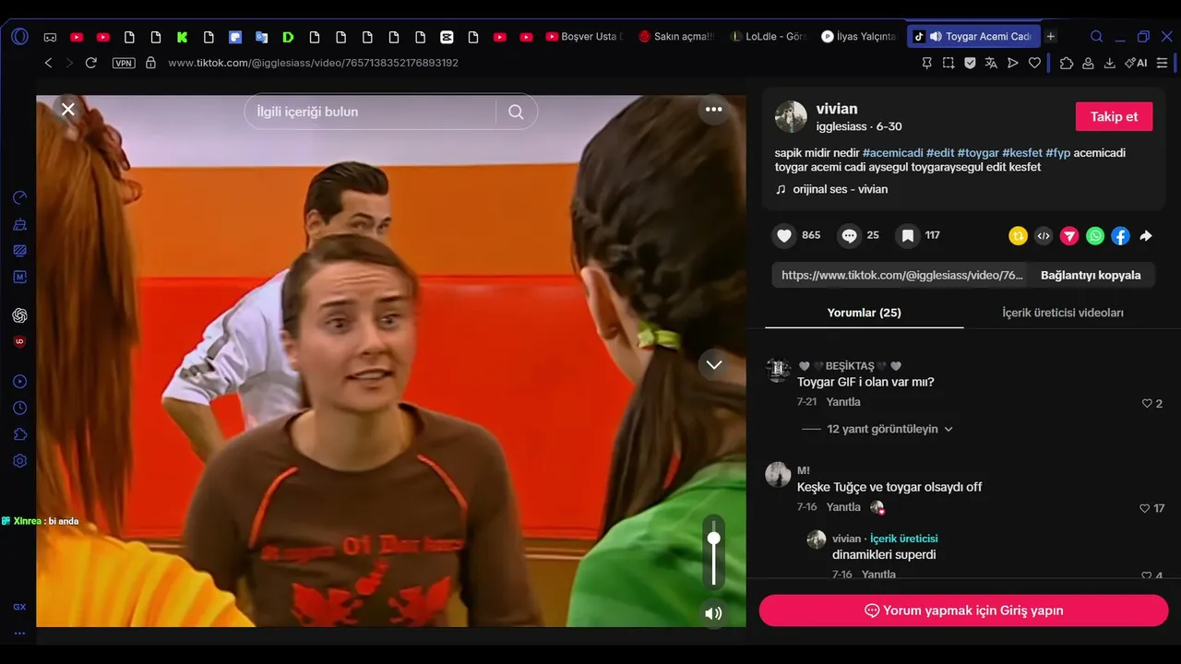Image resolution: width=1181 pixels, height=664 pixels.
Task: Reply to M!'s comment with Yanıtla
Action: pyautogui.click(x=843, y=507)
